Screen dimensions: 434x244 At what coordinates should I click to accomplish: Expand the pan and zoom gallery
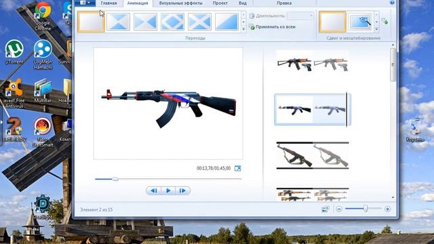point(376,28)
